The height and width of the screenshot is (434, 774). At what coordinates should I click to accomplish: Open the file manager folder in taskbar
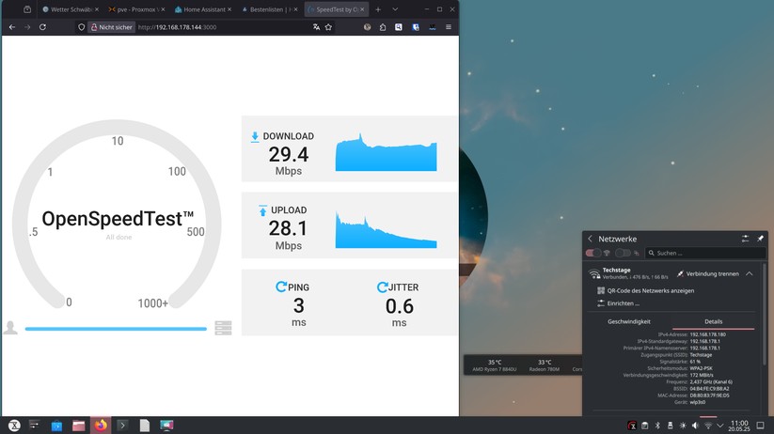tap(78, 426)
